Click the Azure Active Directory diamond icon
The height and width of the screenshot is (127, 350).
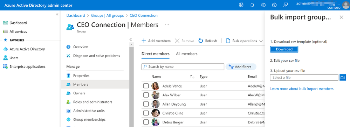[x=6, y=49]
